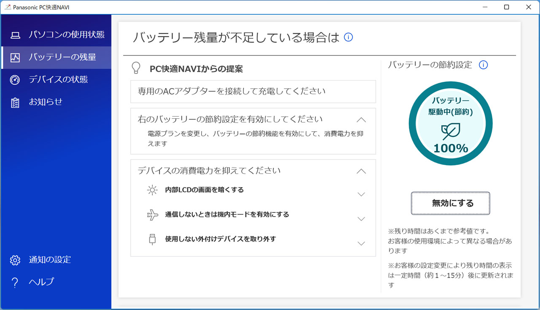Open the バッテリーの残量 section icon

point(15,57)
